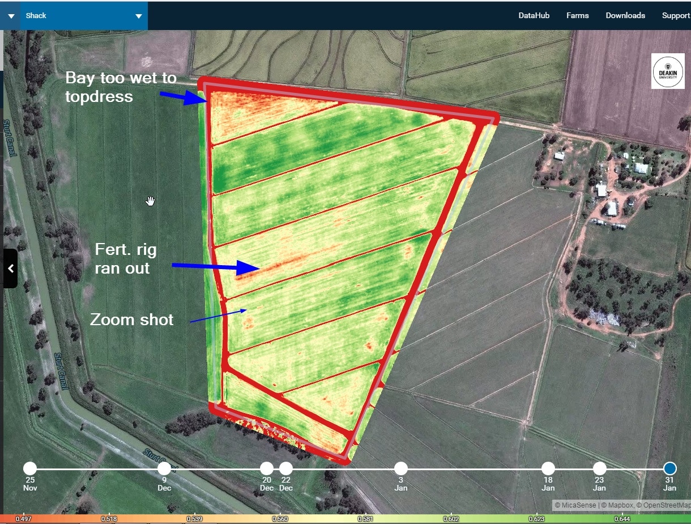Screen dimensions: 691x524
Task: Collapse the left side panel chevron
Action: [x=10, y=268]
